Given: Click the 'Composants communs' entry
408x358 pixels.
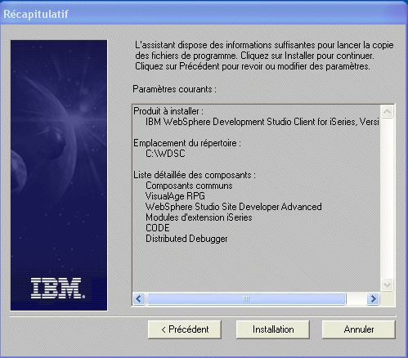Looking at the screenshot, I should (189, 186).
